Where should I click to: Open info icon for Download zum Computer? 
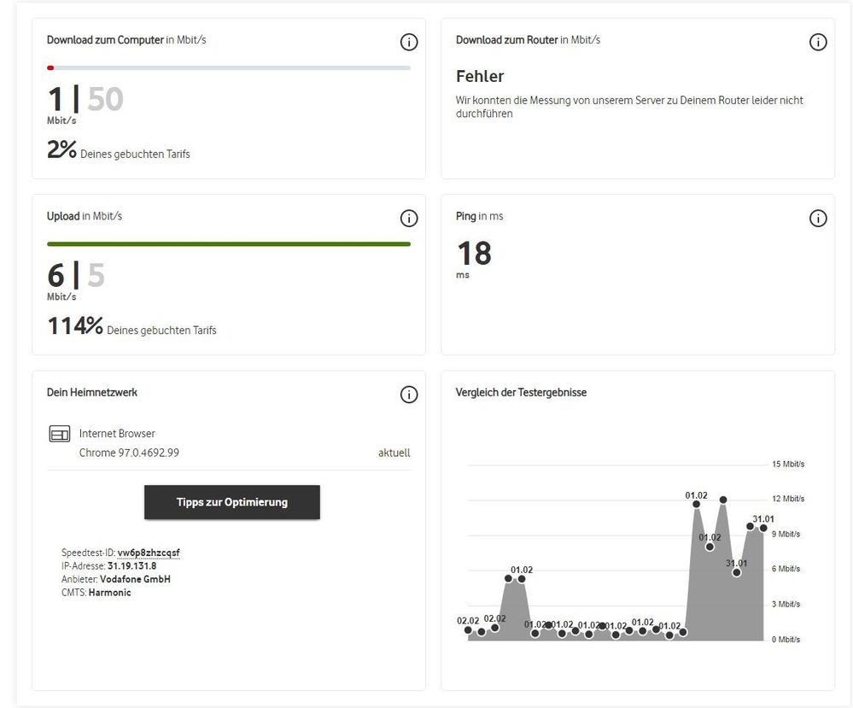tap(408, 42)
